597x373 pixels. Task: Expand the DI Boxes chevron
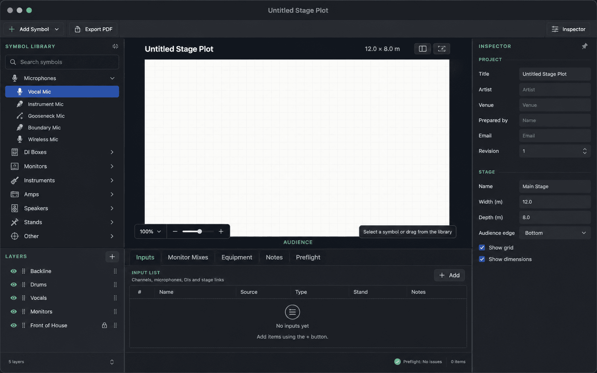click(112, 152)
